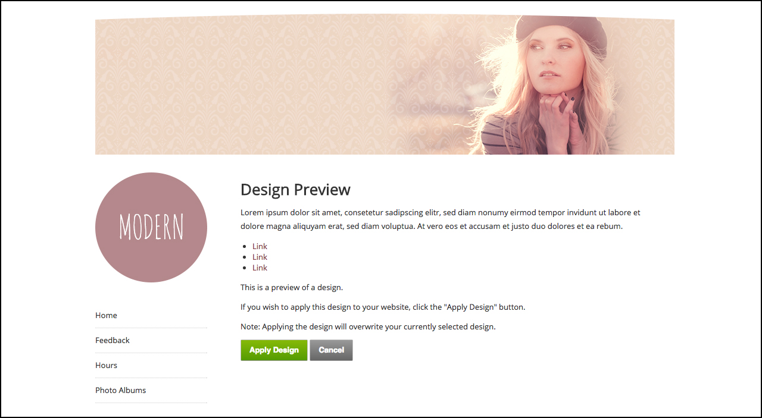Click the Note about overwriting the design
762x418 pixels.
click(x=368, y=326)
